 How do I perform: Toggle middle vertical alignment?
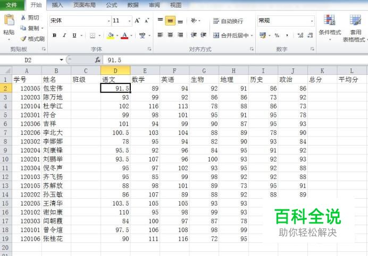(x=170, y=21)
